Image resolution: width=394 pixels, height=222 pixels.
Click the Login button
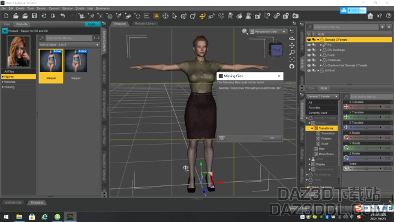[x=92, y=25]
